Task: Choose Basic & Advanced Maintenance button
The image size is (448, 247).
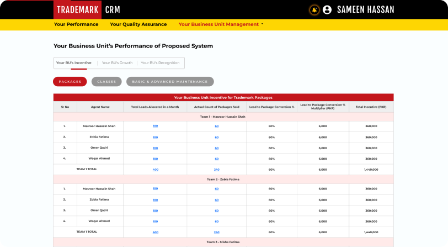Action: [x=169, y=82]
